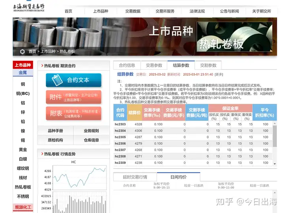Click the 结算价 column header

pyautogui.click(x=135, y=112)
